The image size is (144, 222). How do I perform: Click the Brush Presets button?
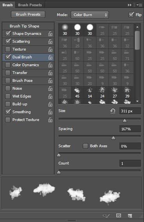click(28, 14)
